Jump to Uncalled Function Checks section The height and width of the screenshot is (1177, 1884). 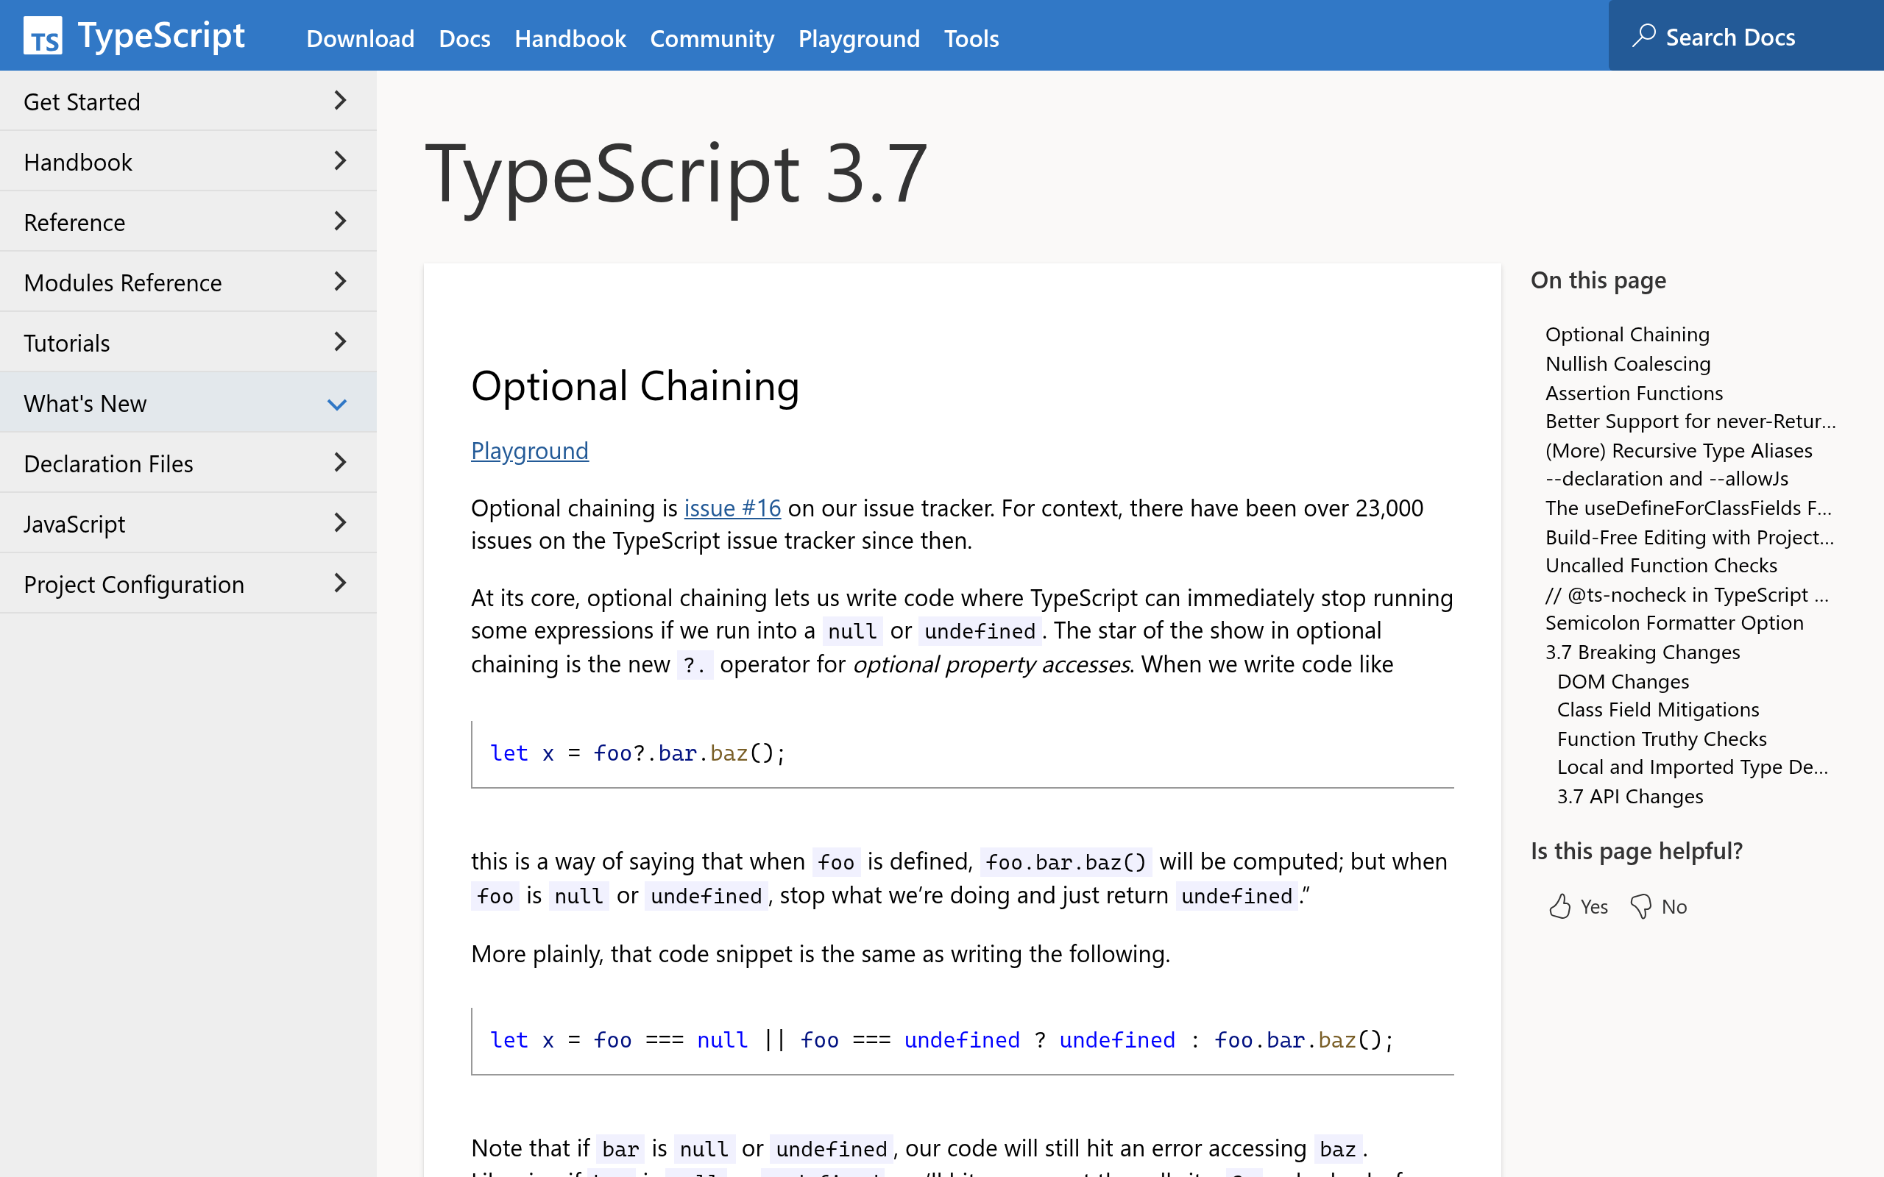(1661, 565)
